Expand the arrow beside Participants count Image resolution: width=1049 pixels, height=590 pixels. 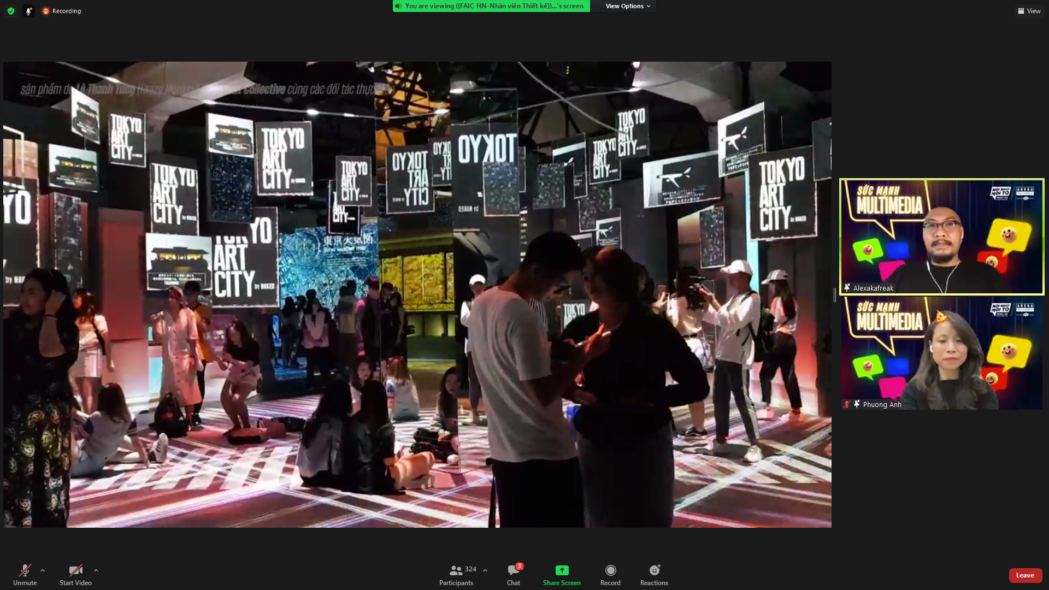(x=485, y=570)
